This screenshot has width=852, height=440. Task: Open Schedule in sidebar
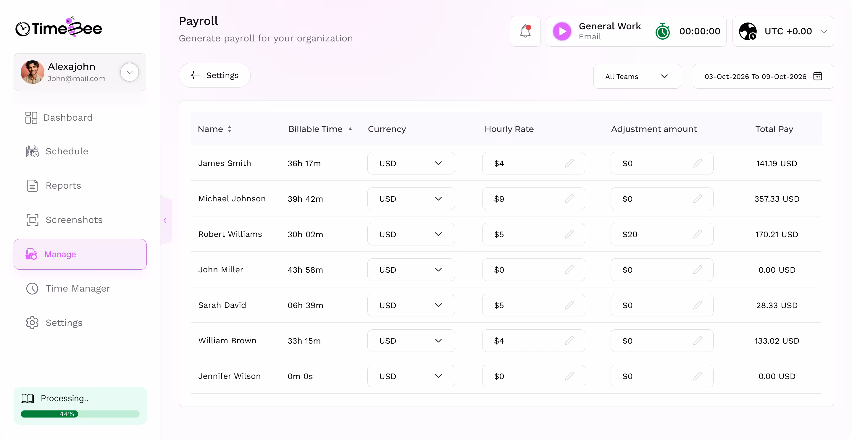(x=57, y=151)
